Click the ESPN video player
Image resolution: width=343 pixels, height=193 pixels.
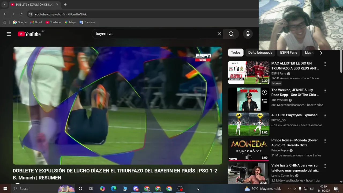coord(117,106)
